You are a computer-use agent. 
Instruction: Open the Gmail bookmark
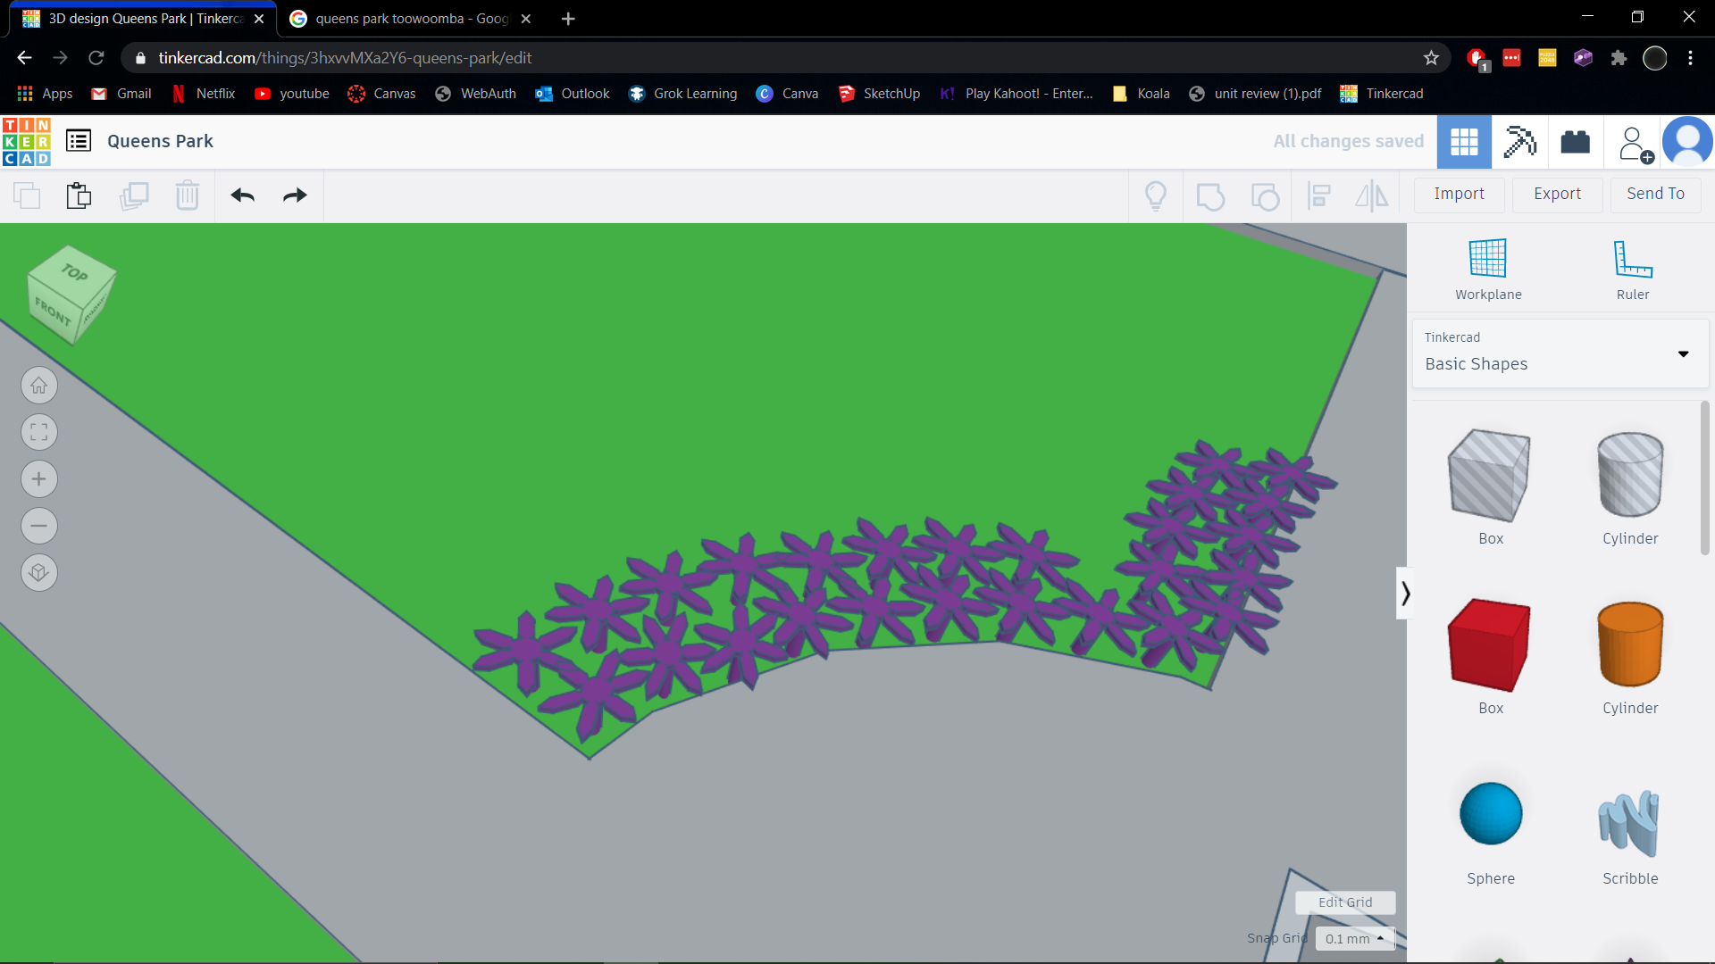pos(121,94)
